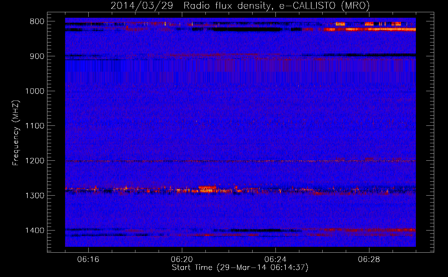Click the 'Start Time (29-Mar-14 06:14:37)' label
This screenshot has height=277, width=448.
click(240, 268)
